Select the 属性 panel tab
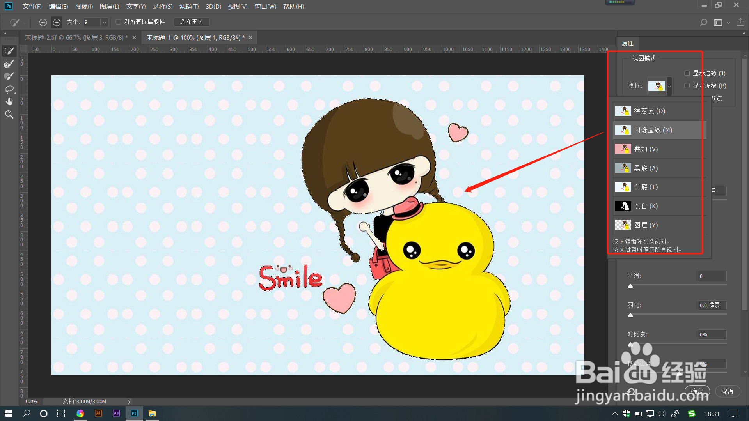This screenshot has width=749, height=421. point(628,43)
